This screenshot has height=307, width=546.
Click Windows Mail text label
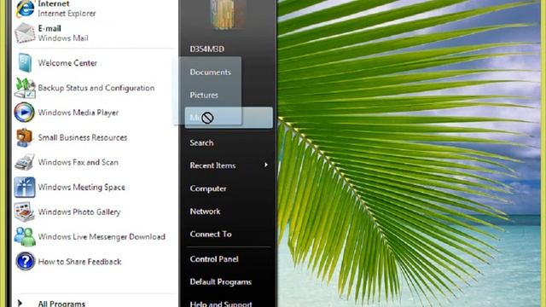tap(63, 38)
